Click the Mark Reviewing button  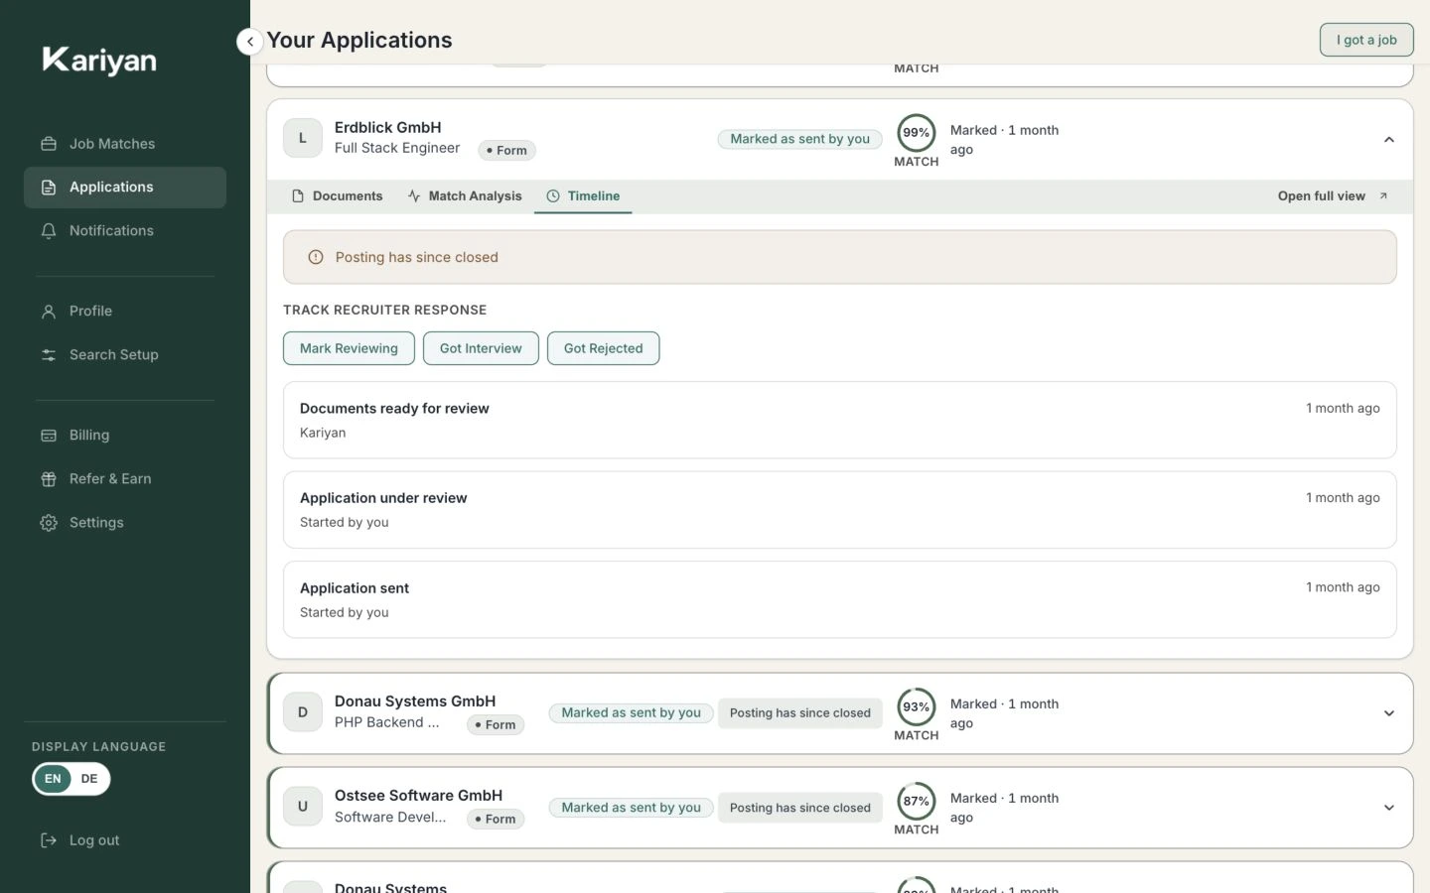[x=349, y=348]
